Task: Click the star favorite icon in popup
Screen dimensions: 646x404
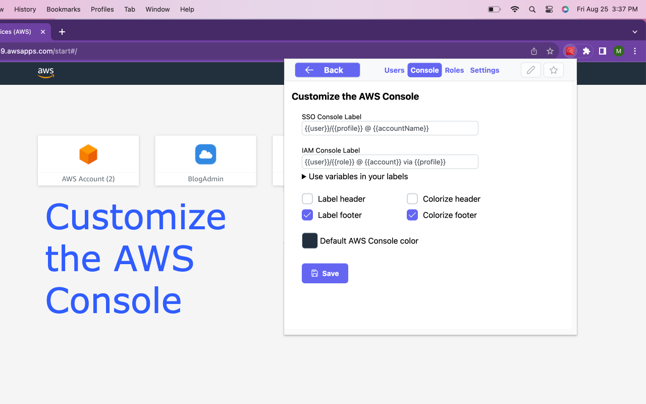Action: 554,70
